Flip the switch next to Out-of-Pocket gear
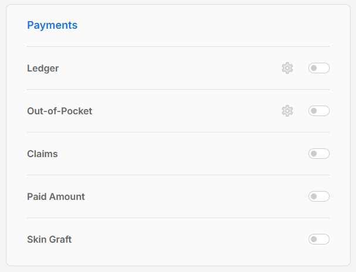356x272 pixels. click(x=318, y=111)
